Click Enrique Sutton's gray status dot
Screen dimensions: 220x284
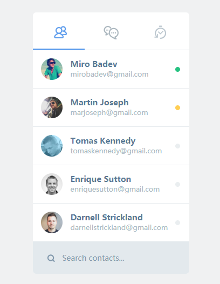[x=177, y=184]
